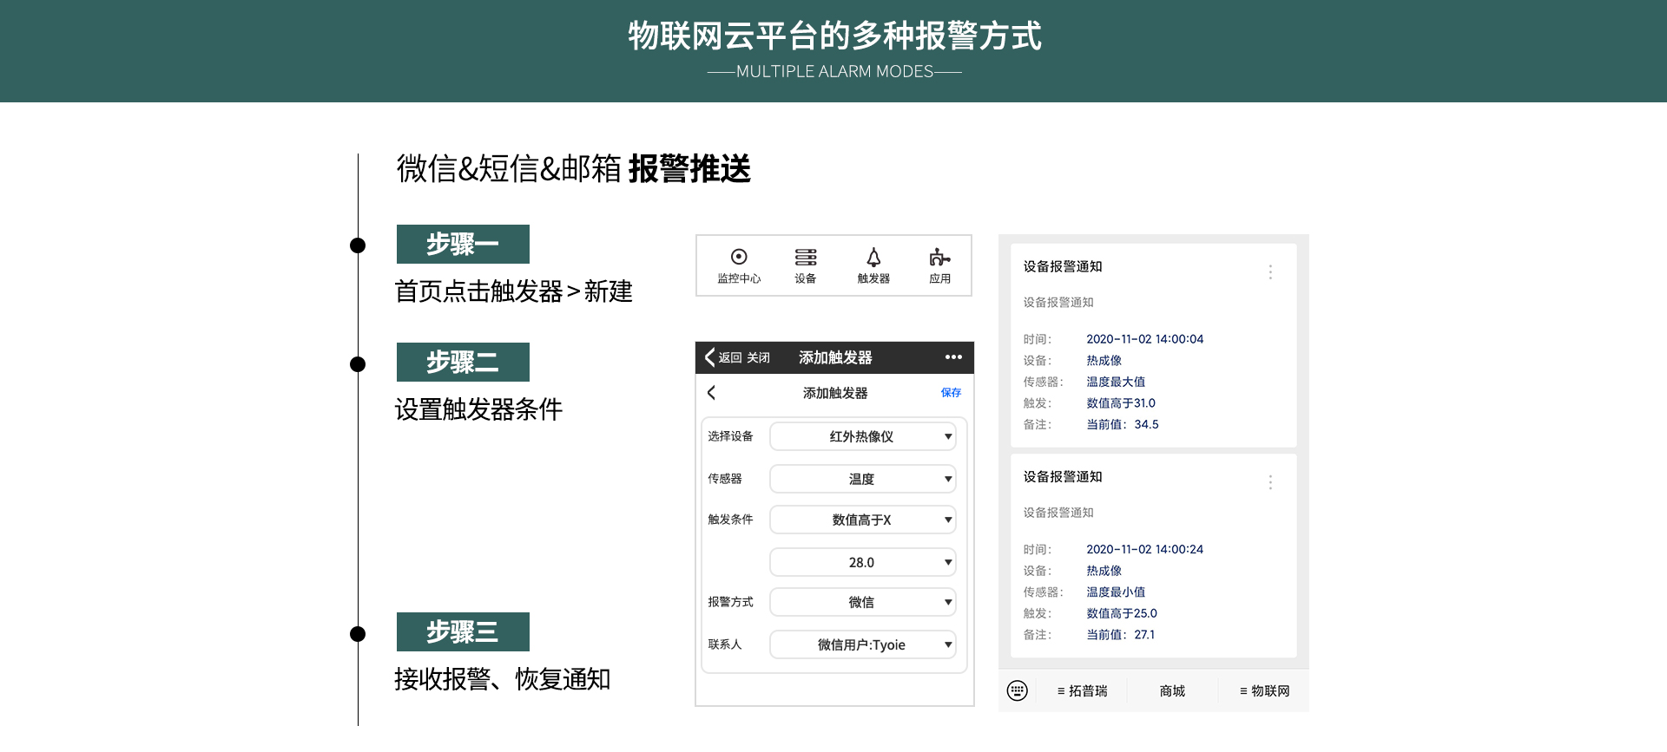Image resolution: width=1667 pixels, height=752 pixels.
Task: Expand the 传感器 dropdown showing 温度
Action: click(862, 479)
